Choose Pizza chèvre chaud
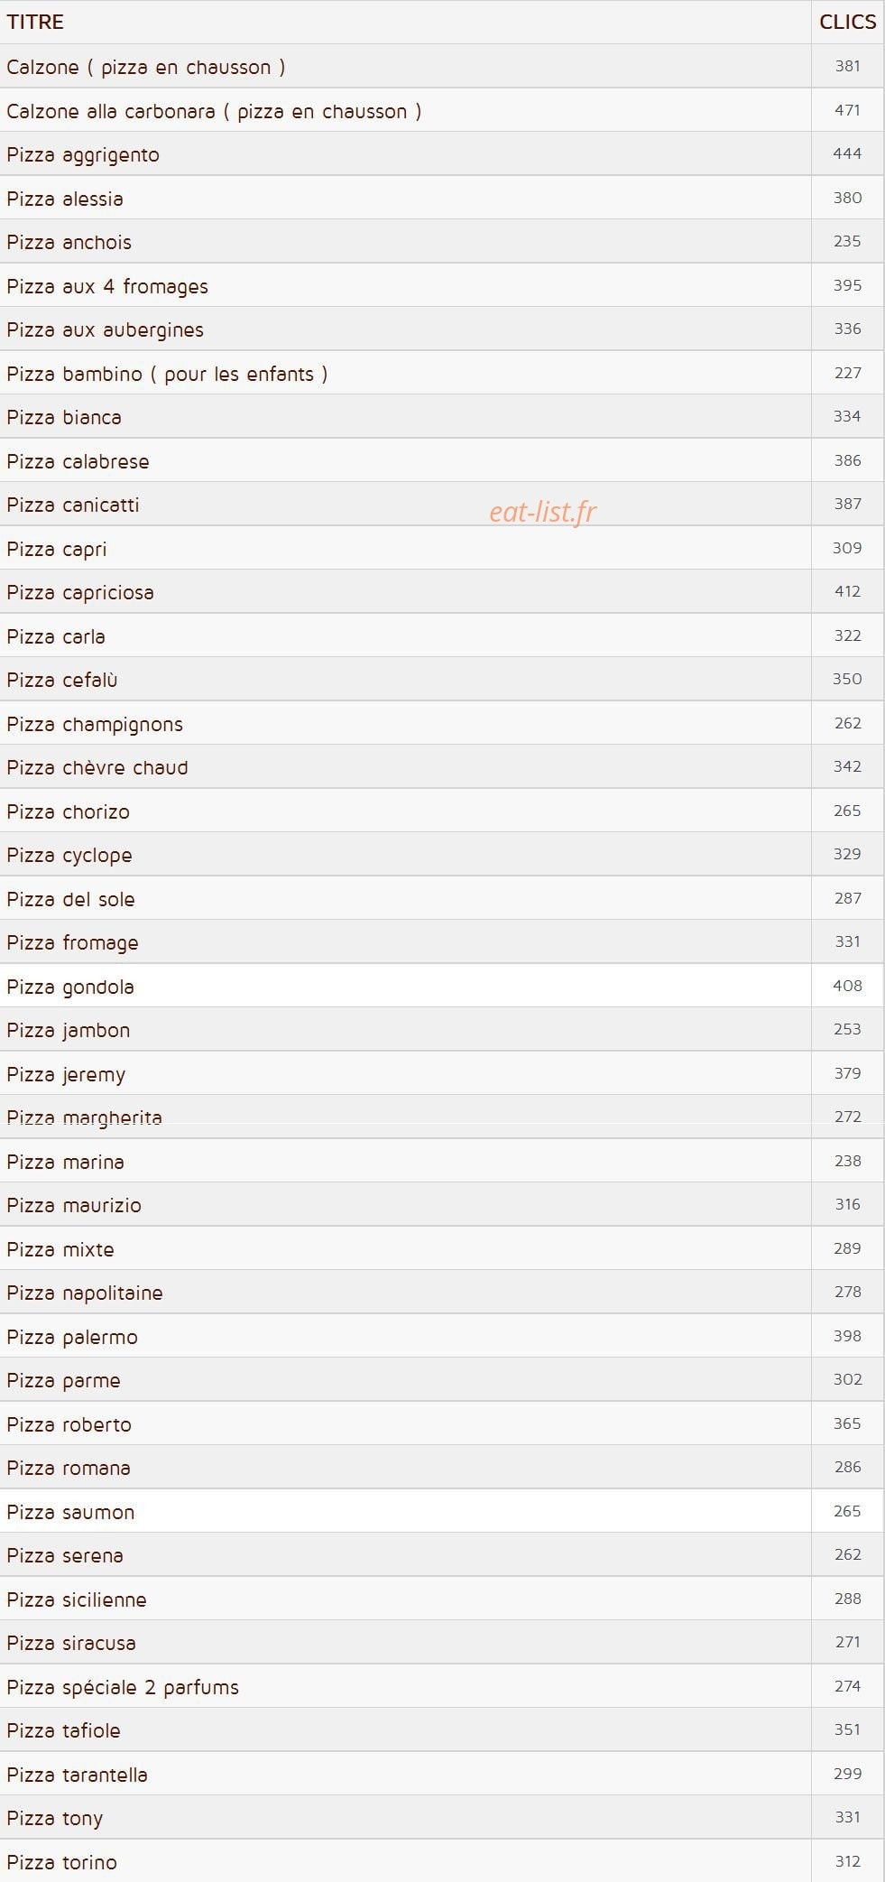 tap(97, 768)
